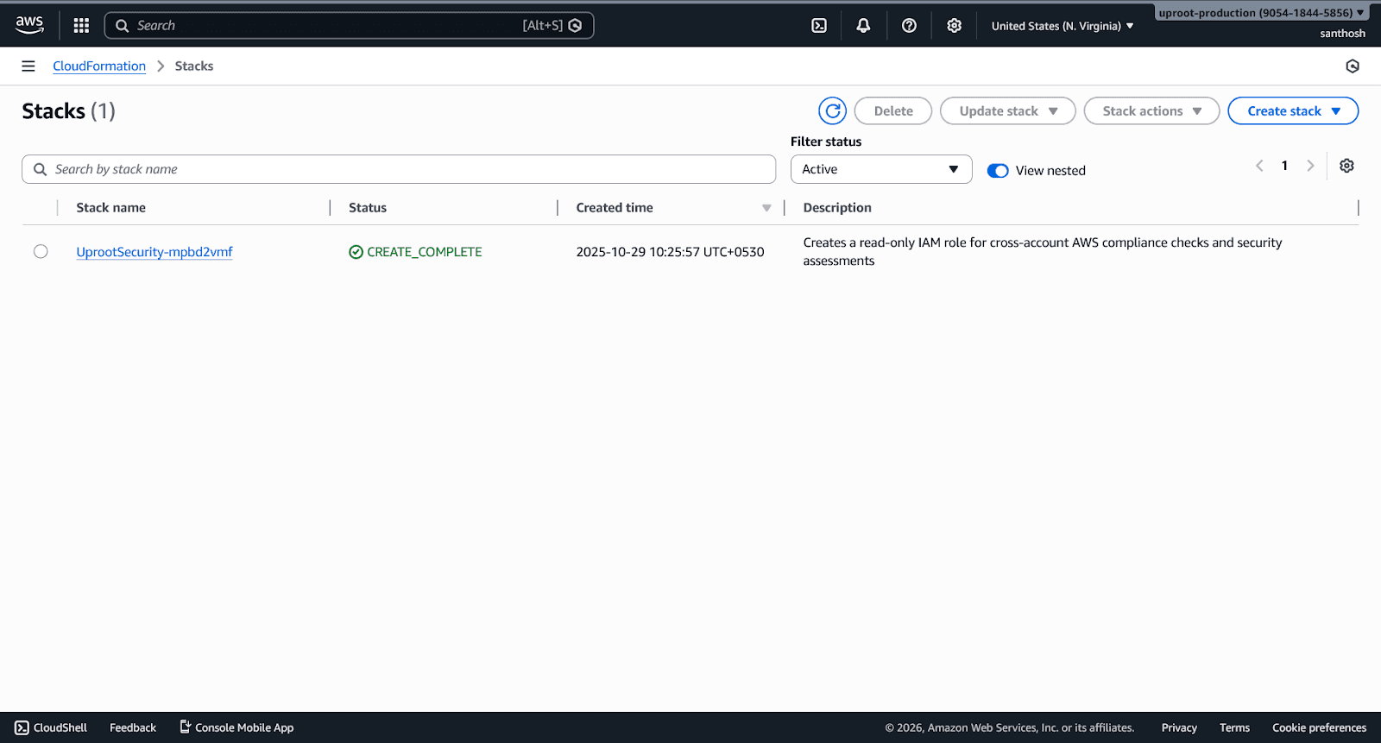Toggle the View nested switch

(x=998, y=171)
